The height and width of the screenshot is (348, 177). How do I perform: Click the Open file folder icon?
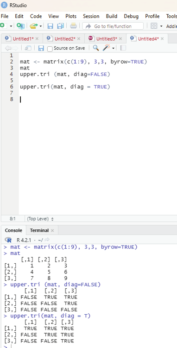pos(33,26)
